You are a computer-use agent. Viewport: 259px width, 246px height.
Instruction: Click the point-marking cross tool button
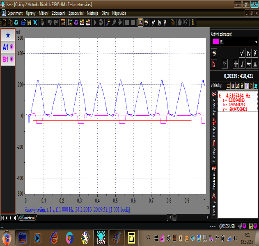coord(236,64)
